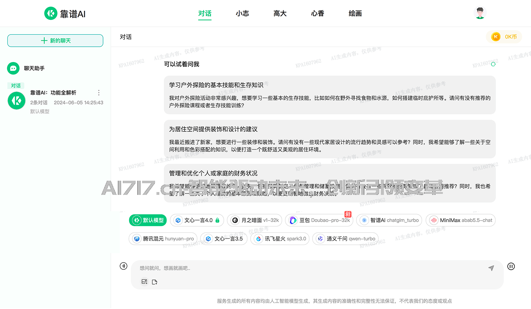Click the voice input icon beside the message box
Image resolution: width=531 pixels, height=309 pixels.
tap(124, 266)
